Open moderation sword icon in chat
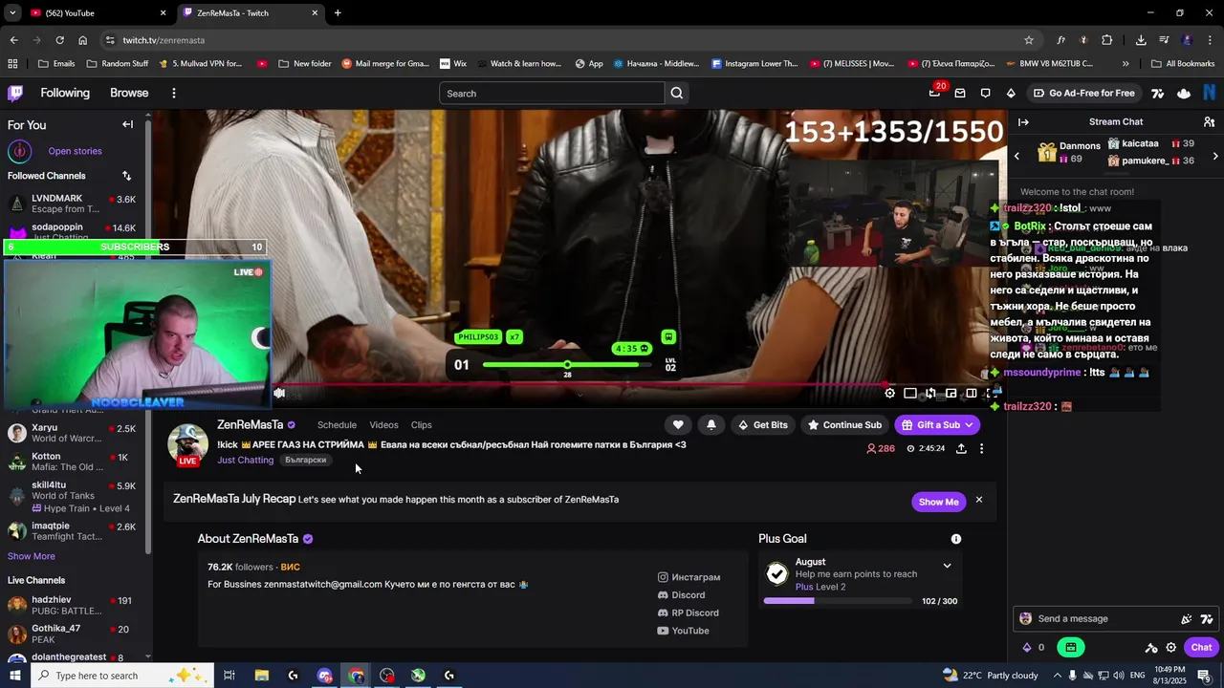1224x688 pixels. [x=1151, y=647]
